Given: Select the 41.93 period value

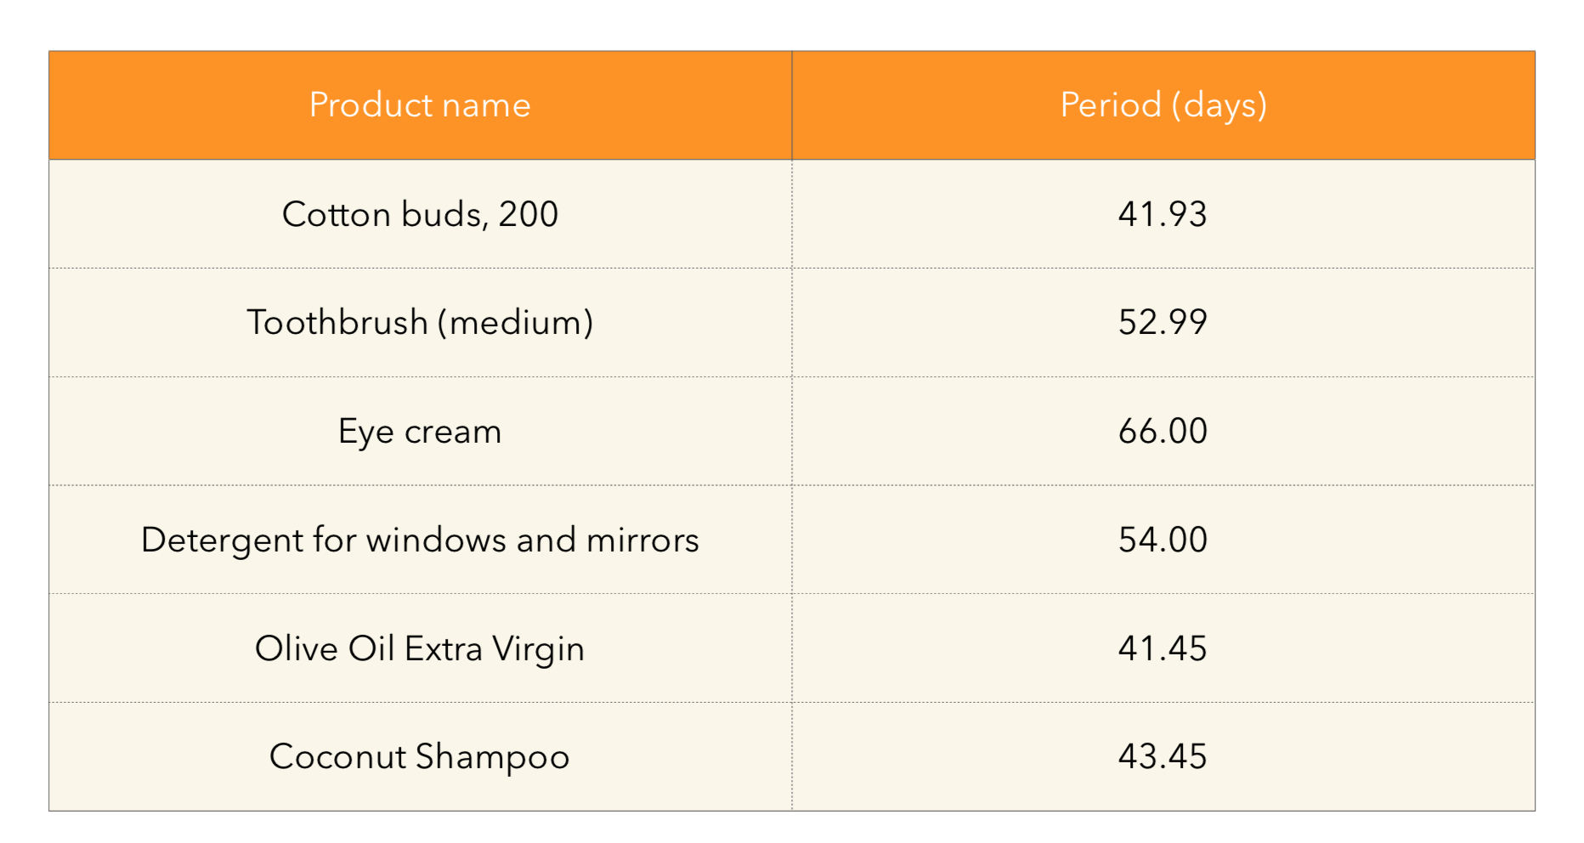Looking at the screenshot, I should pos(1162,214).
